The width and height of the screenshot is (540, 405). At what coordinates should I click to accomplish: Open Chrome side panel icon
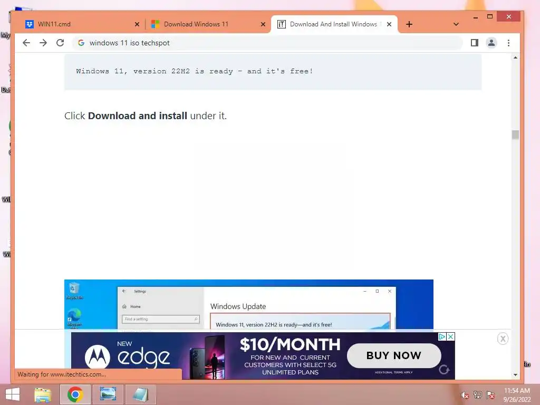coord(475,43)
